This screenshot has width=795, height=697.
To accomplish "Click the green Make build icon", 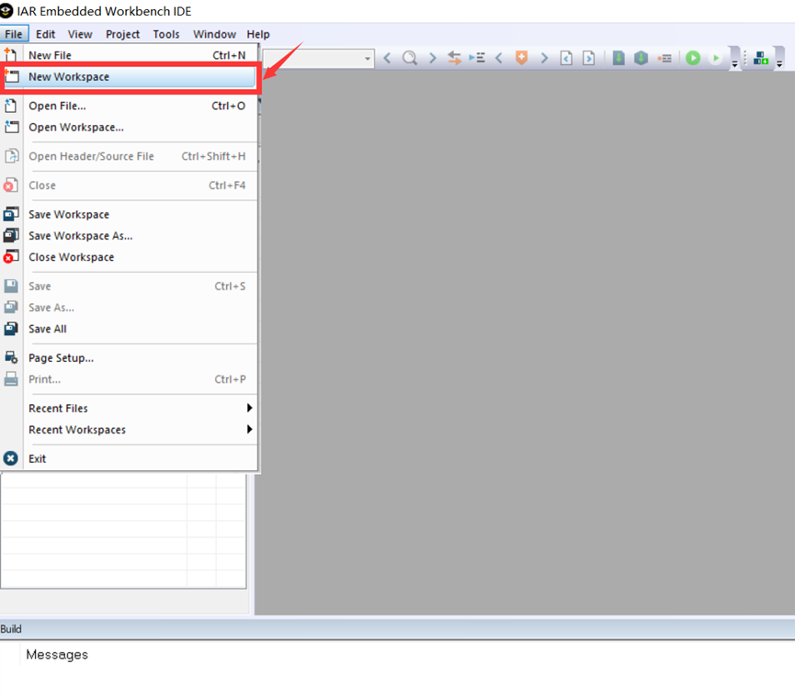I will [641, 58].
